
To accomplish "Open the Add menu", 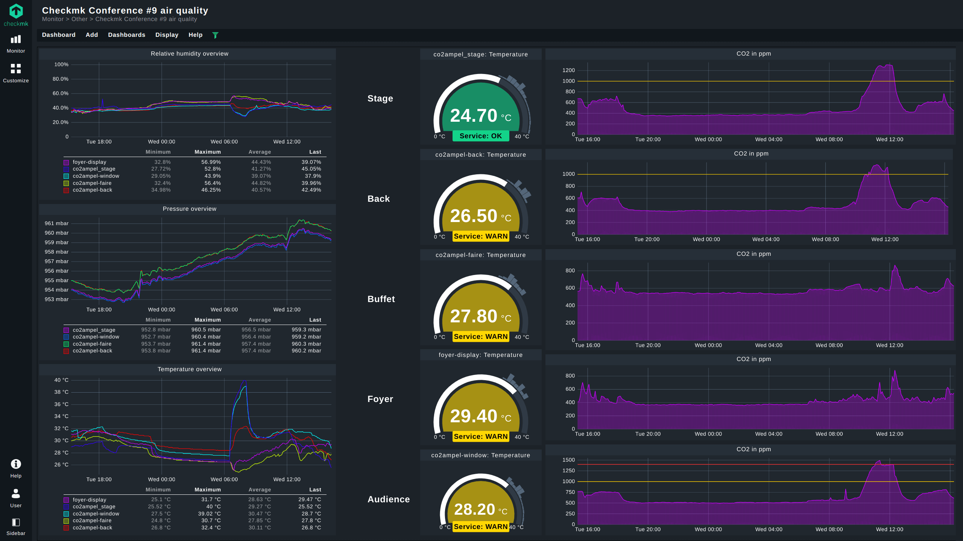I will click(x=92, y=35).
